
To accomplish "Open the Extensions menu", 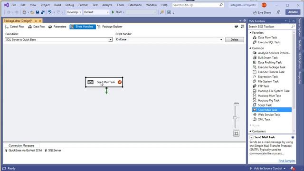I will click(135, 5).
